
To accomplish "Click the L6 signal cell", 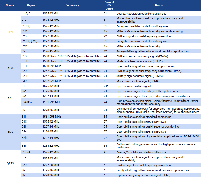I will (31, 175).
